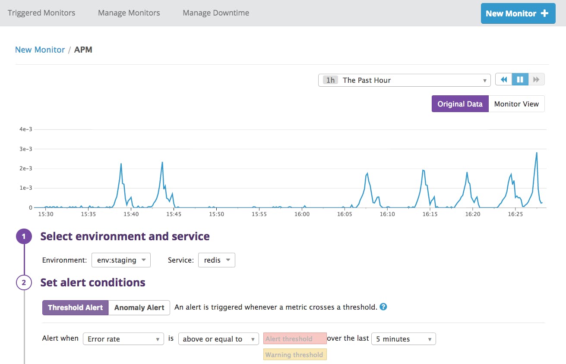Change the Service from redis
This screenshot has width=566, height=364.
(x=216, y=260)
